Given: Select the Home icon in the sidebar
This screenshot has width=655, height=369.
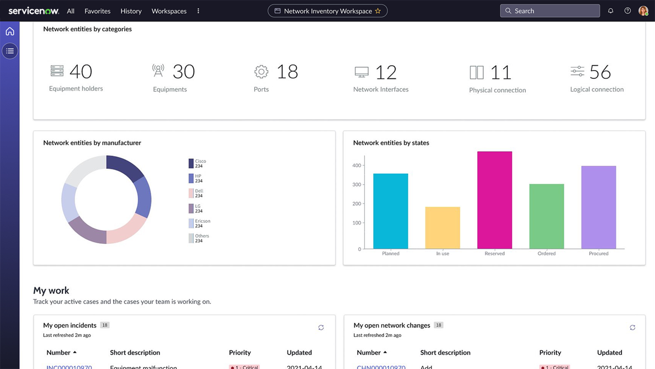Looking at the screenshot, I should (10, 31).
